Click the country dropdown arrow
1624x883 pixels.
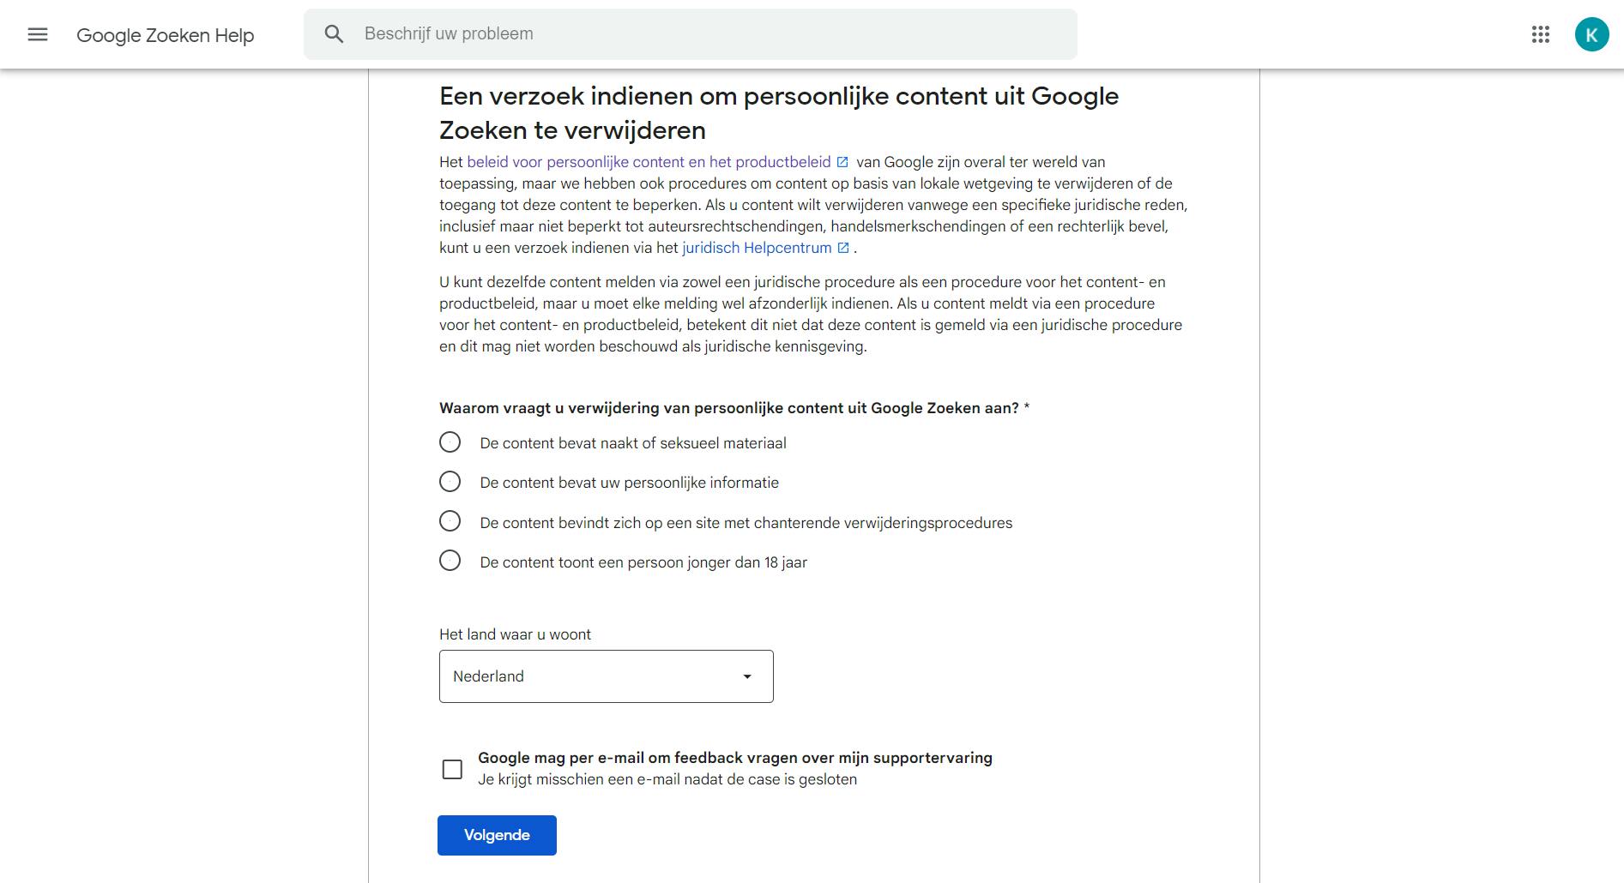pos(747,676)
